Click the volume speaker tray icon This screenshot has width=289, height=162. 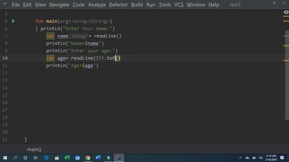click(261, 158)
